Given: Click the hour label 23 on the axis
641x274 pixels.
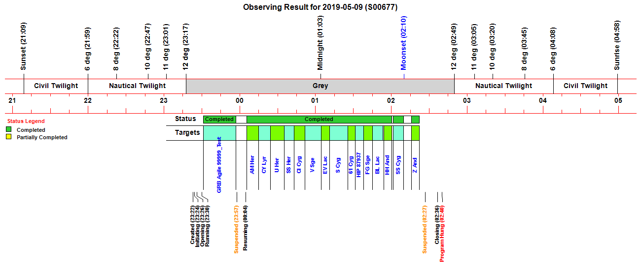Looking at the screenshot, I should point(164,100).
